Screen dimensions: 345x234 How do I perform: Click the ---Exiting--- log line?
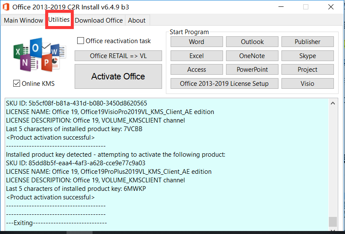pyautogui.click(x=57, y=223)
